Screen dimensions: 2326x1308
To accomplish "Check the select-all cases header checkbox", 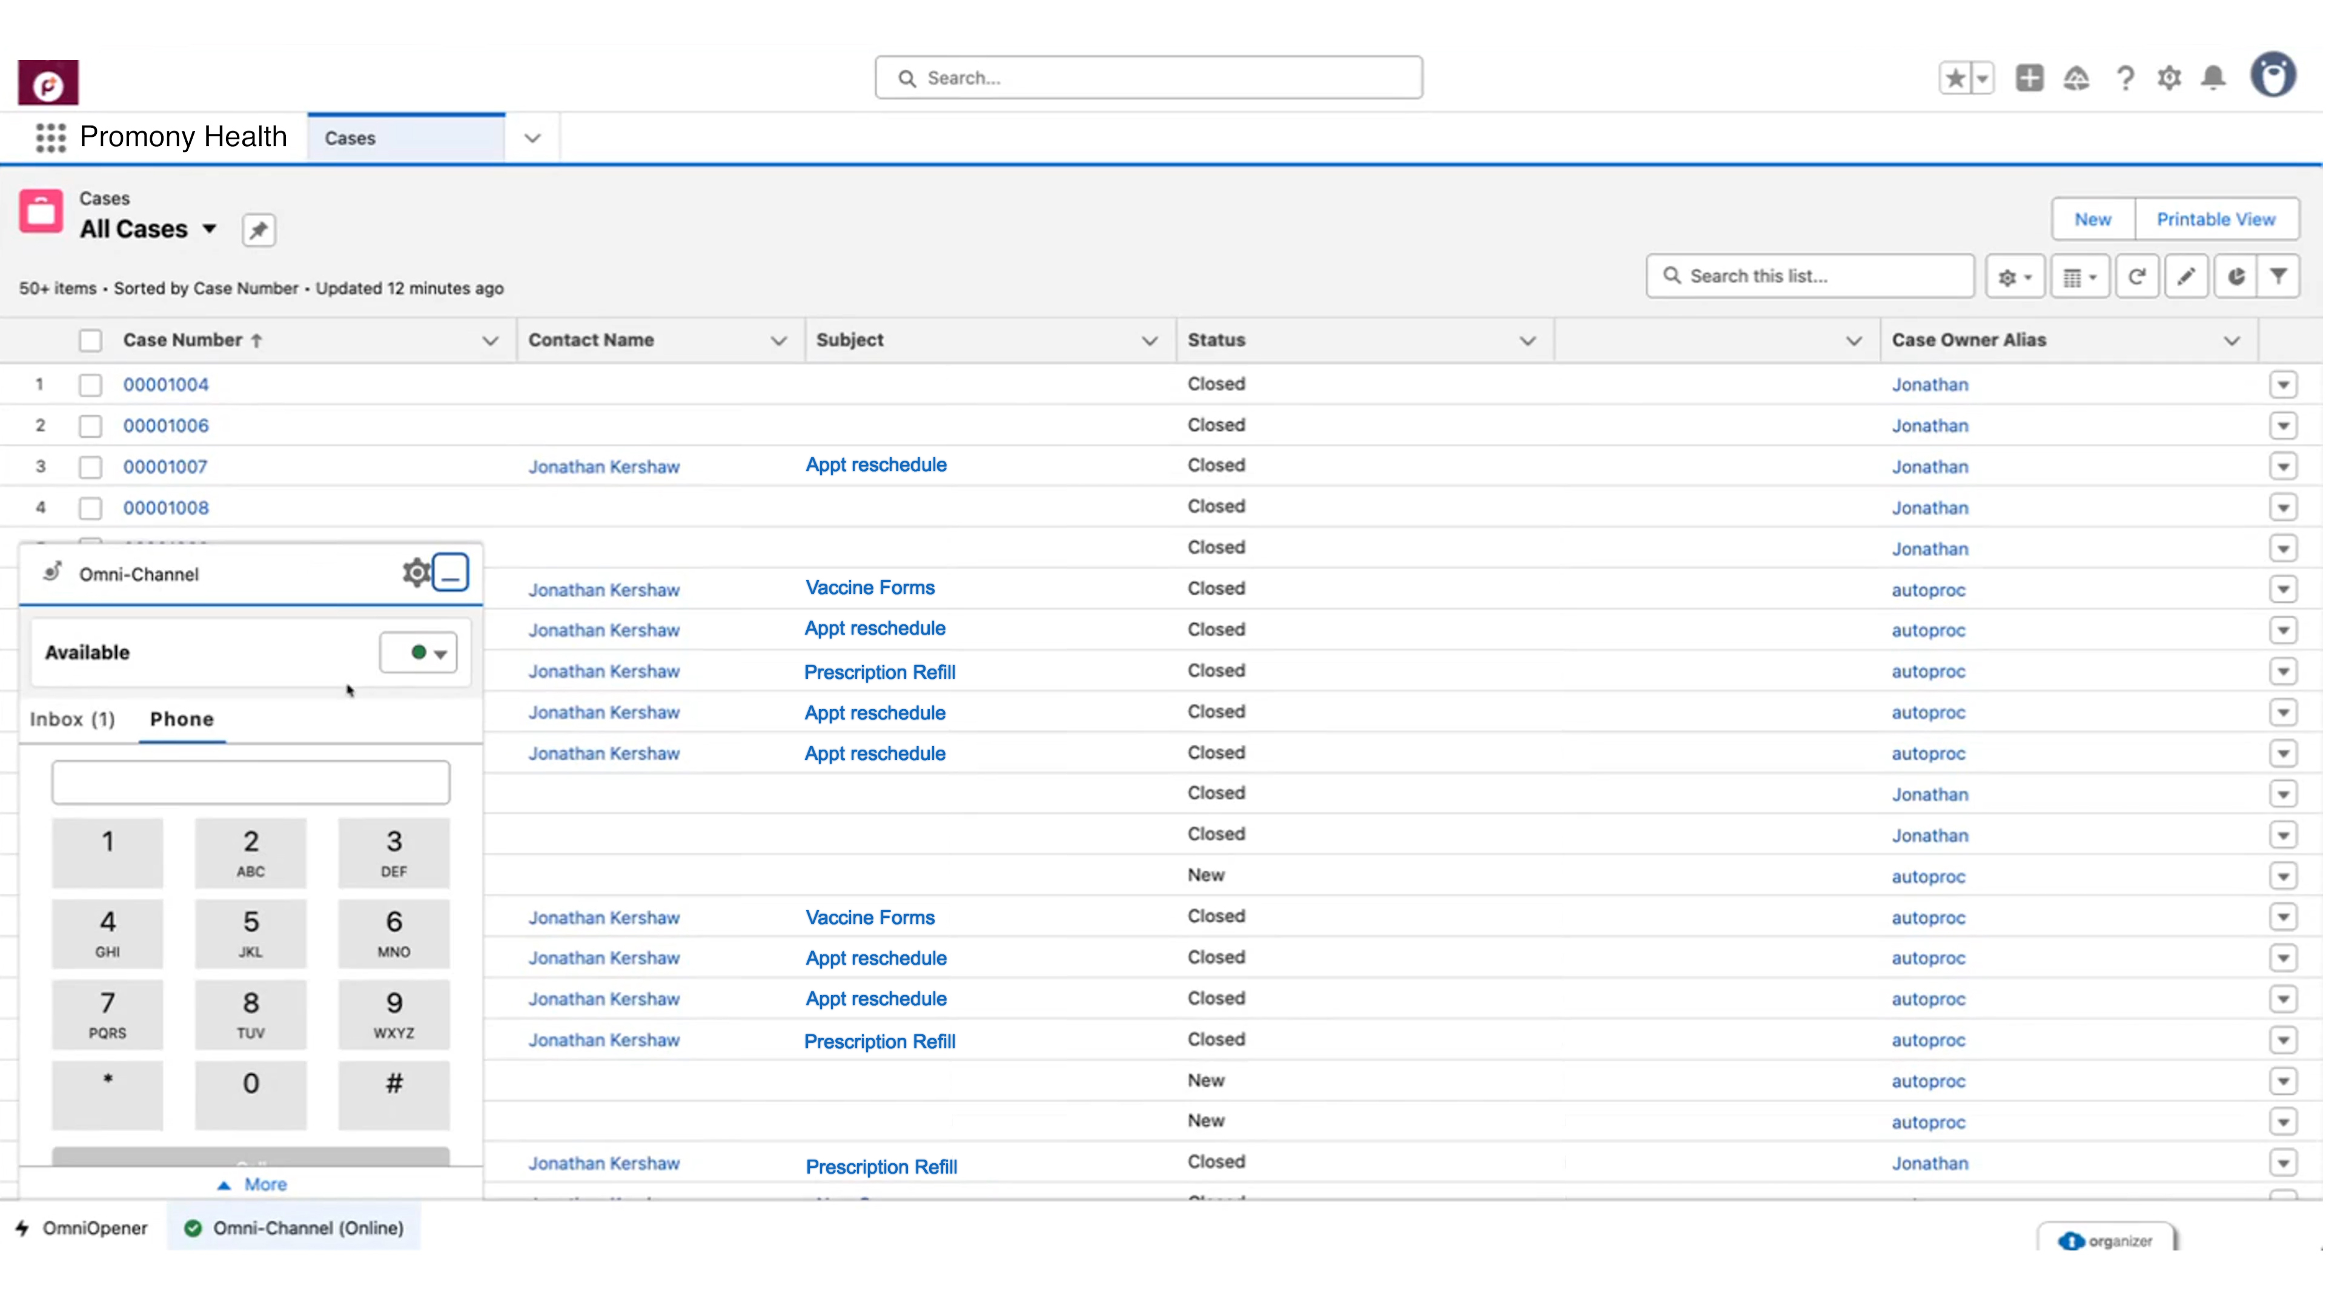I will 90,340.
